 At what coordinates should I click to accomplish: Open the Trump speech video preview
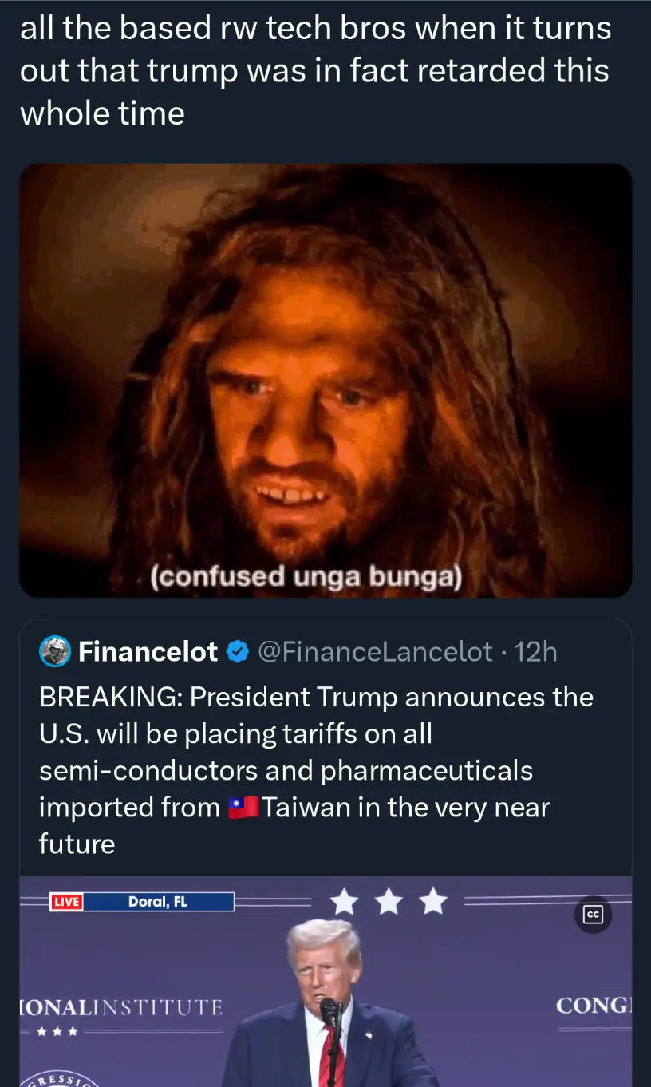point(325,981)
